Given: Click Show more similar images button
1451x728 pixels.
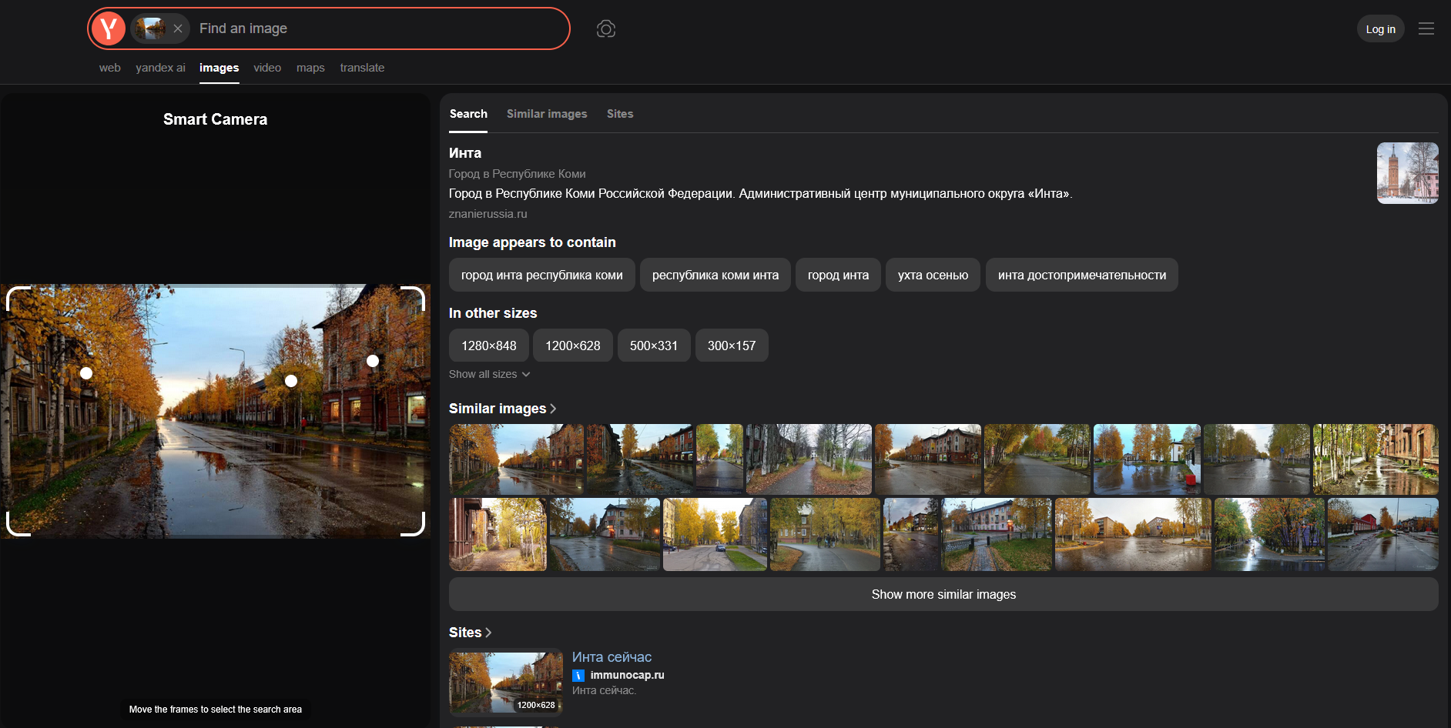Looking at the screenshot, I should coord(943,594).
